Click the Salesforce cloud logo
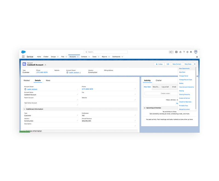219x181 pixels. pos(23,52)
